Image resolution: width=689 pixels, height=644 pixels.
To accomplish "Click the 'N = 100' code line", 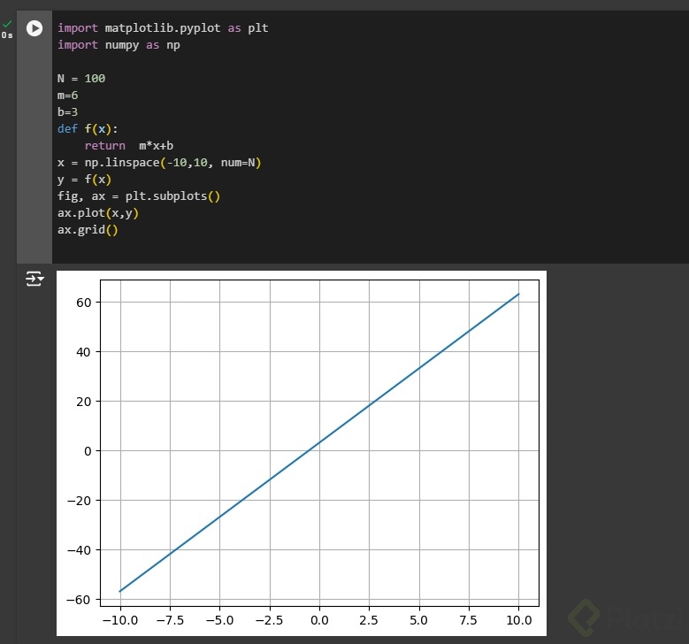I will click(81, 79).
